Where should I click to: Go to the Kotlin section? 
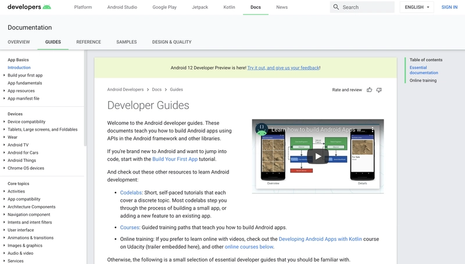(x=229, y=7)
